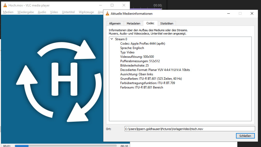
Task: Click the VLC cone icon in Hoch.mov title bar
Action: [x=5, y=5]
